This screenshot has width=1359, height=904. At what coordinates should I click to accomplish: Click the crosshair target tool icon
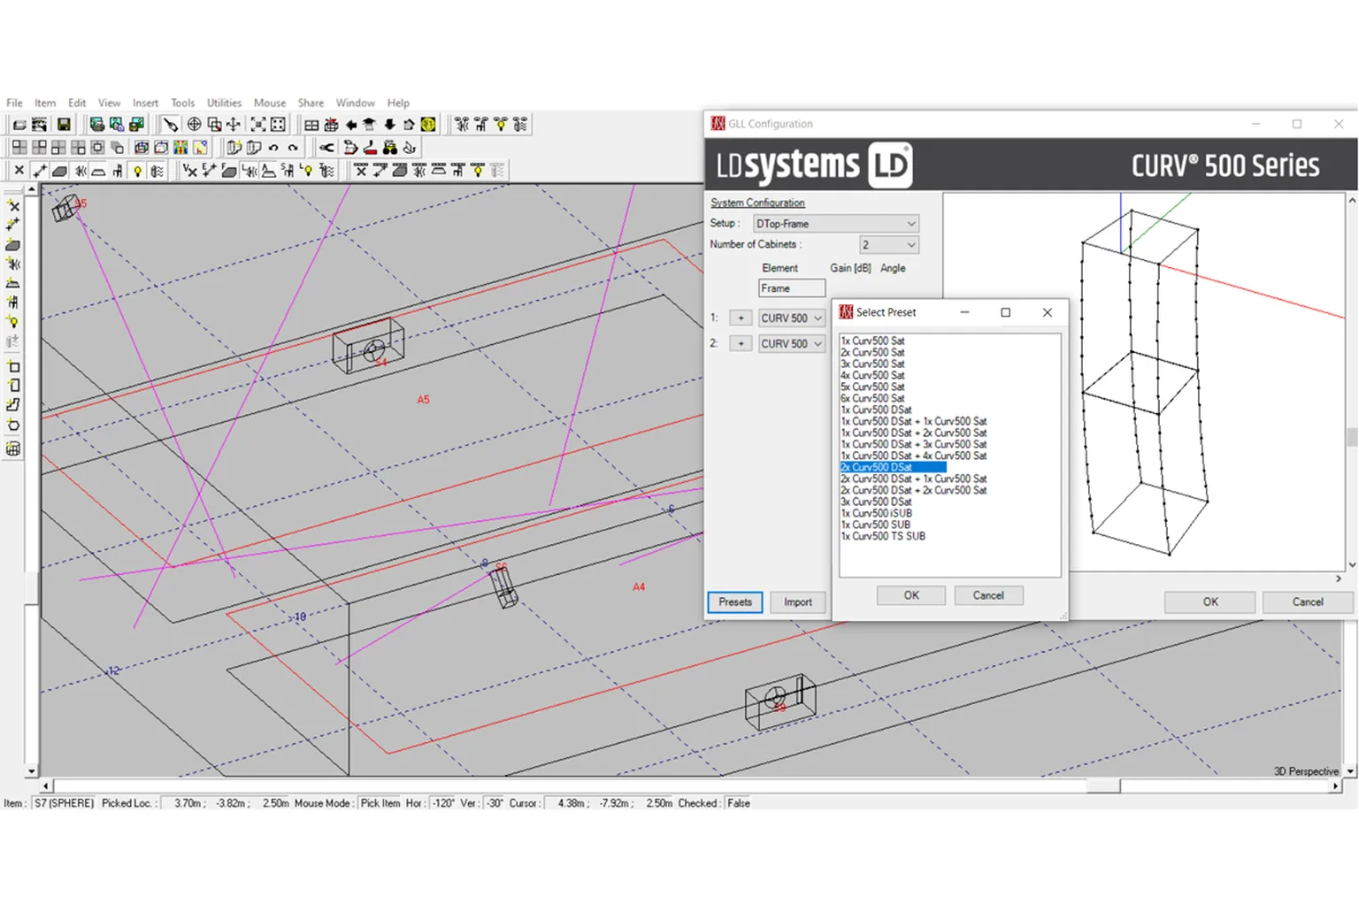194,125
